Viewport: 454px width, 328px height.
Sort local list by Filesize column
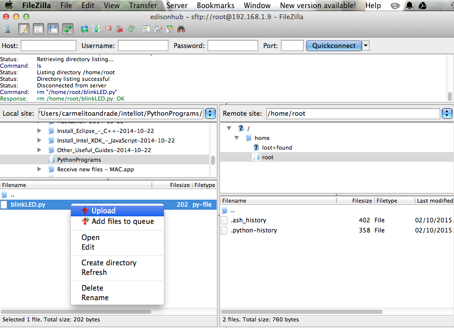pyautogui.click(x=172, y=185)
